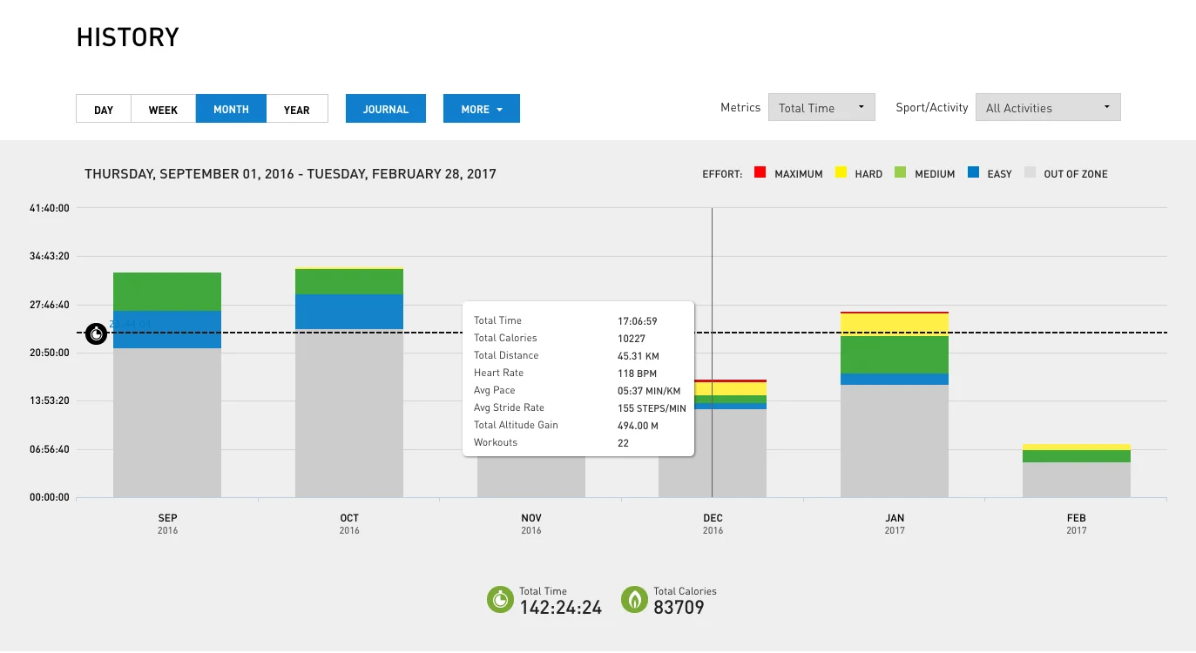1196x653 pixels.
Task: Click the stopwatch icon on the average line
Action: pos(96,333)
